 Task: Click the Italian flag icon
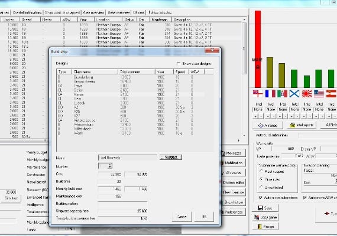tap(282, 94)
